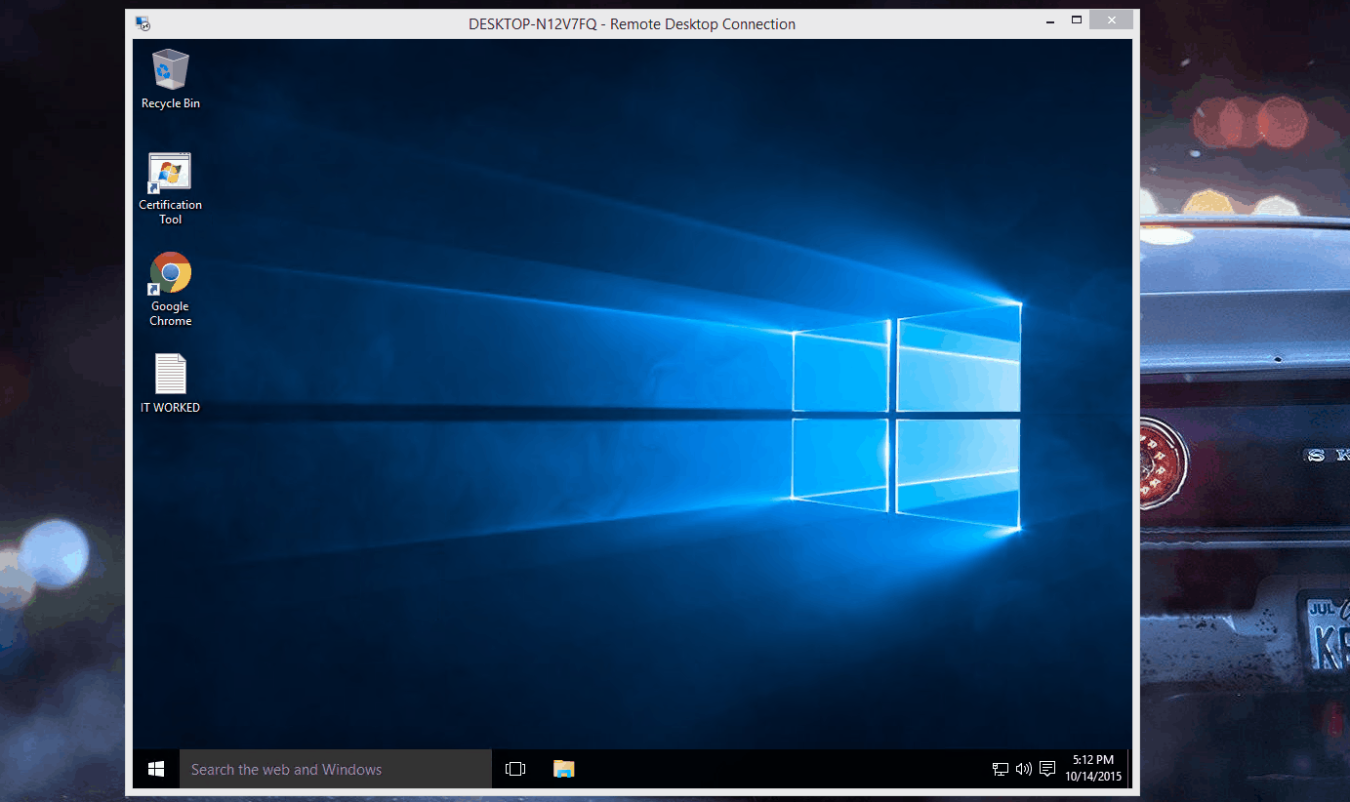Click the 5:12 PM taskbar clock
The image size is (1350, 802).
[x=1092, y=760]
